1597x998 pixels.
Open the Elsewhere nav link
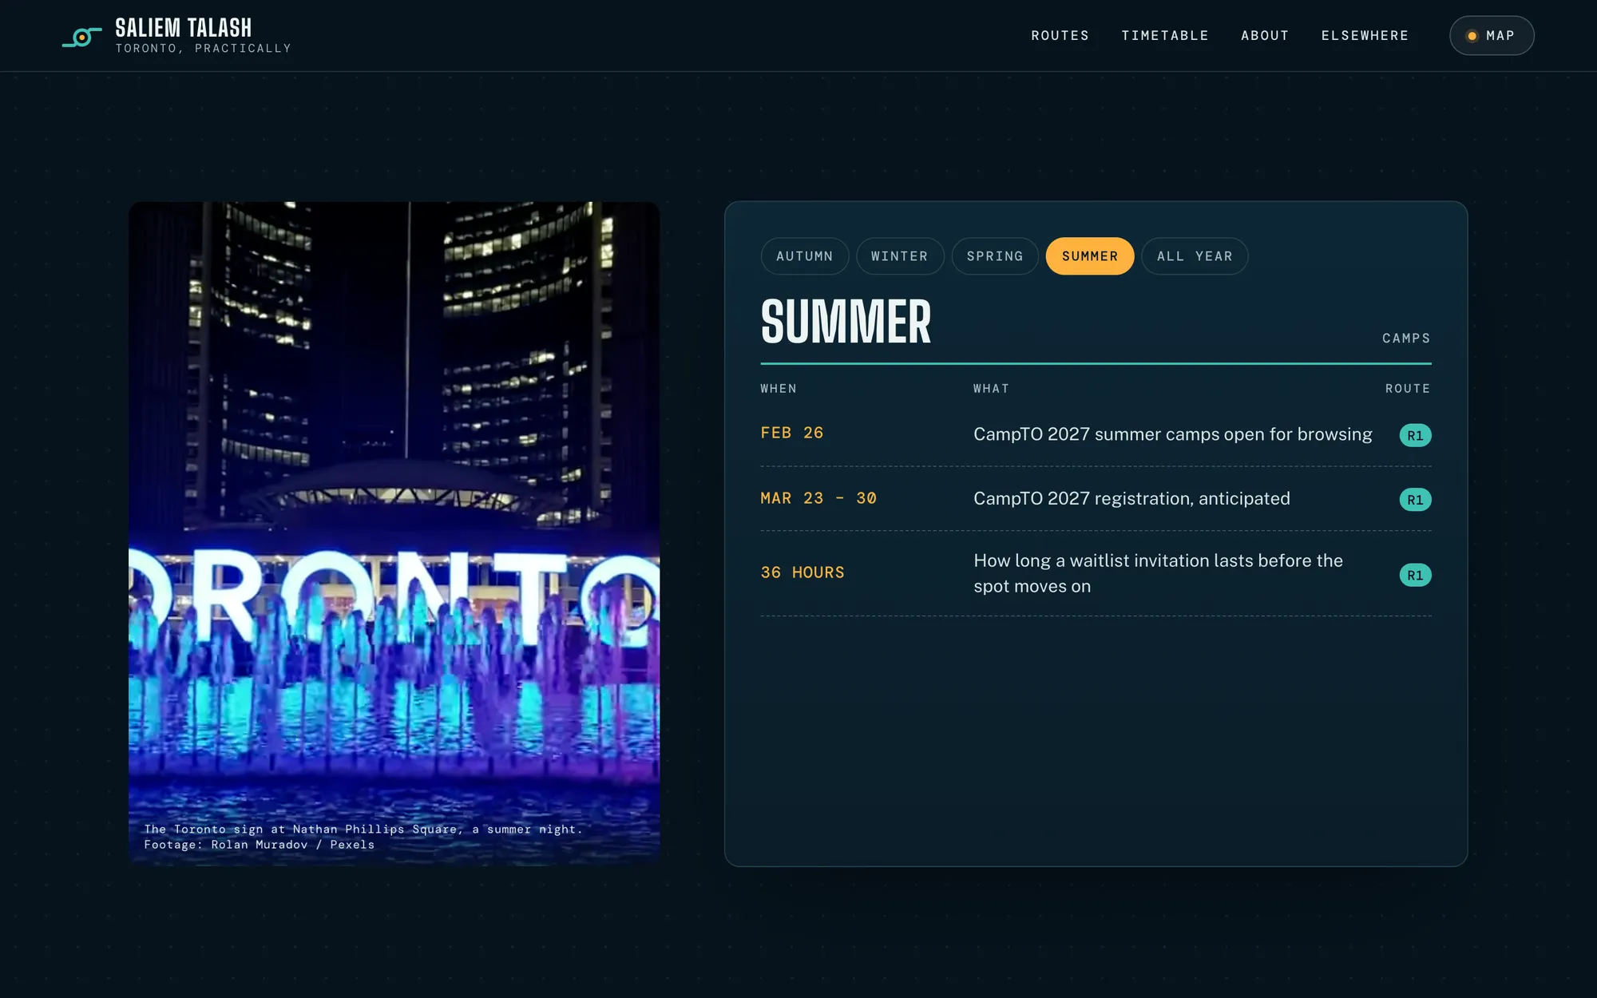tap(1365, 36)
